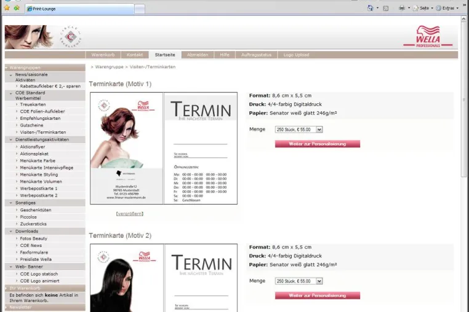
Task: Collapse the Warengruppen sidebar section
Action: (45, 68)
